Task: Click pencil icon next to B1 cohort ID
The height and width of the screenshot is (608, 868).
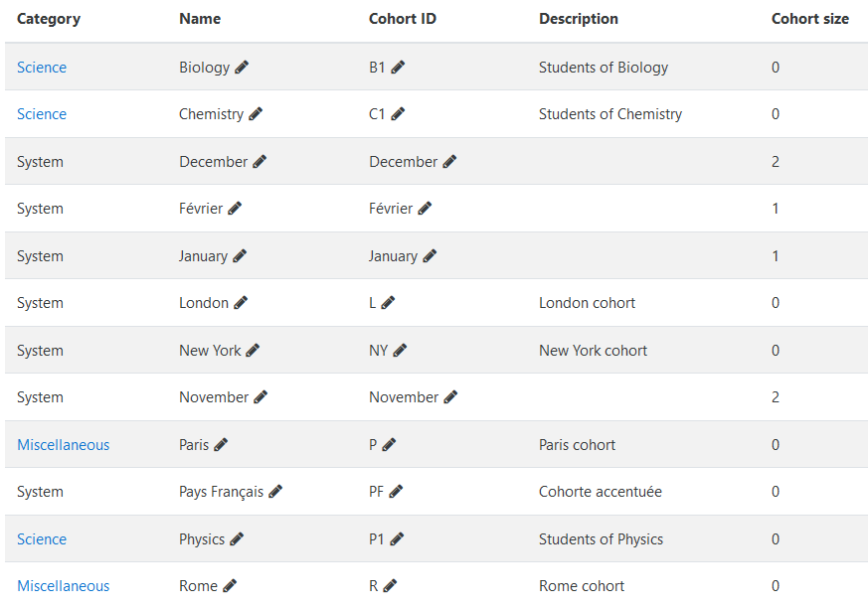Action: click(x=398, y=68)
